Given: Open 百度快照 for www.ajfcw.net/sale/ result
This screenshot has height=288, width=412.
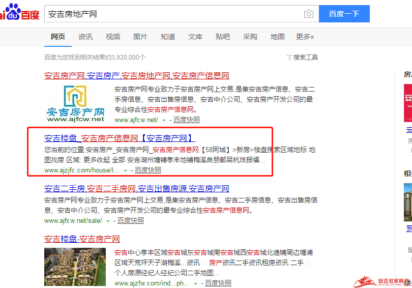Looking at the screenshot, I should pyautogui.click(x=131, y=221).
